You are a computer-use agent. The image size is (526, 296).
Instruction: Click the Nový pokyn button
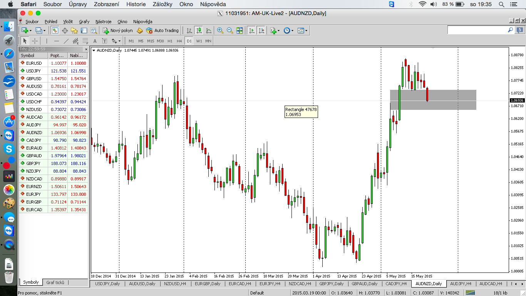click(x=118, y=30)
